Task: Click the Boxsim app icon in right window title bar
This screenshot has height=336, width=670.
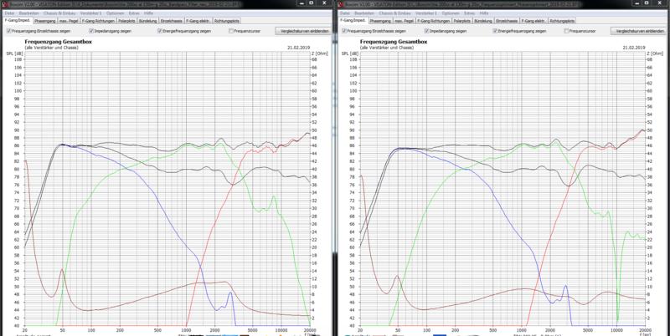Action: [x=340, y=4]
